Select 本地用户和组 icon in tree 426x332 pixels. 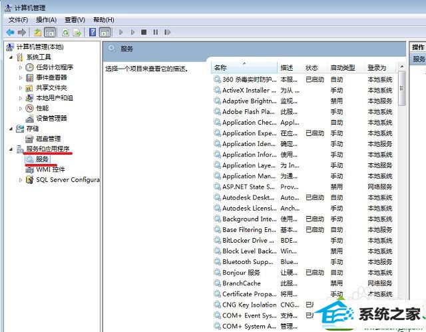pos(29,98)
